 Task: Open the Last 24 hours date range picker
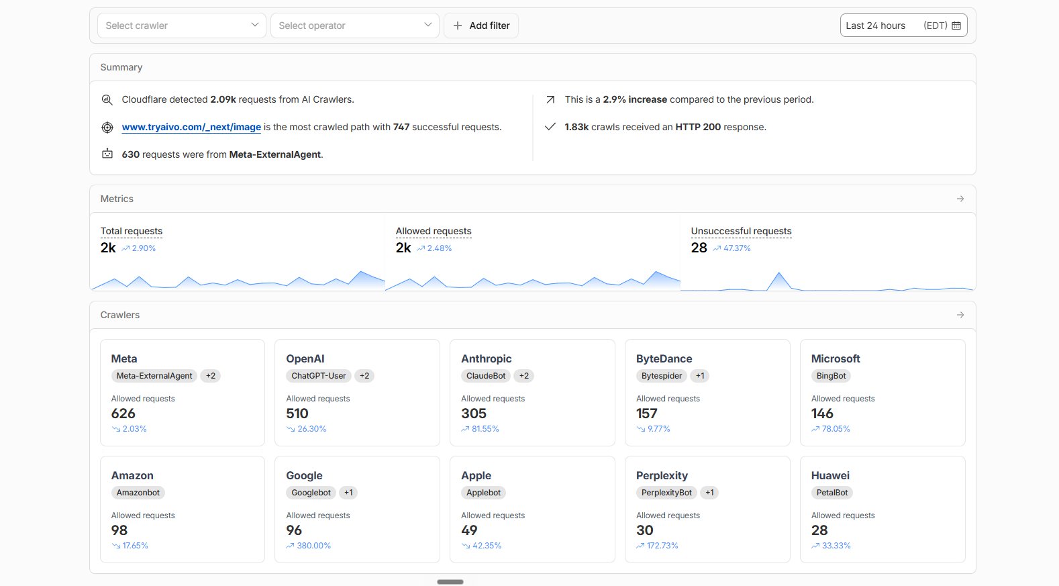903,26
